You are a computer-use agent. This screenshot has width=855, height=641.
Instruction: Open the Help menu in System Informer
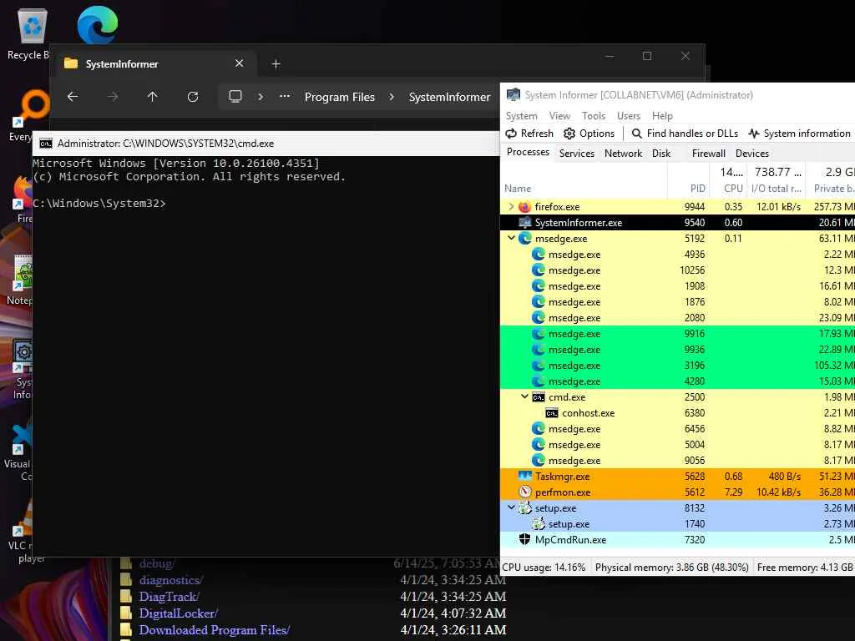662,115
